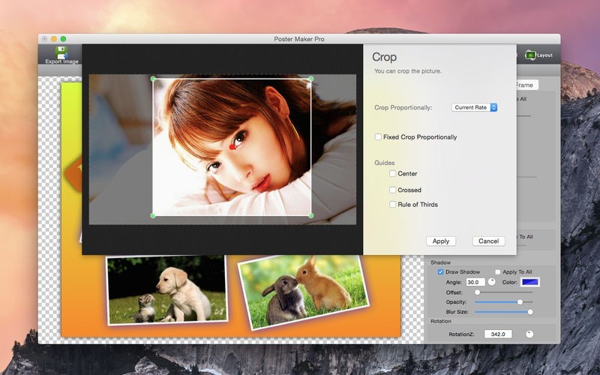Click the bottom-left crop corner handle
The height and width of the screenshot is (375, 600).
153,215
